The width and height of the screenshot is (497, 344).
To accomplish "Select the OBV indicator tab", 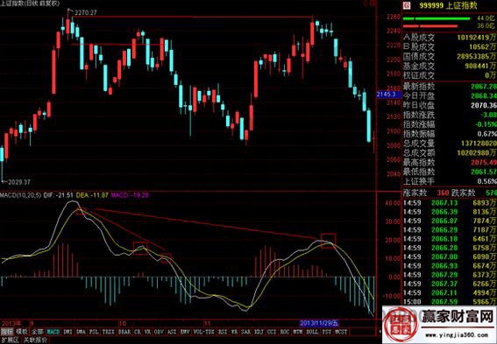I will pyautogui.click(x=159, y=332).
